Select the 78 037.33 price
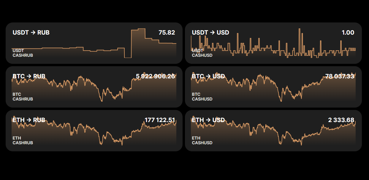The width and height of the screenshot is (369, 180). coord(340,76)
